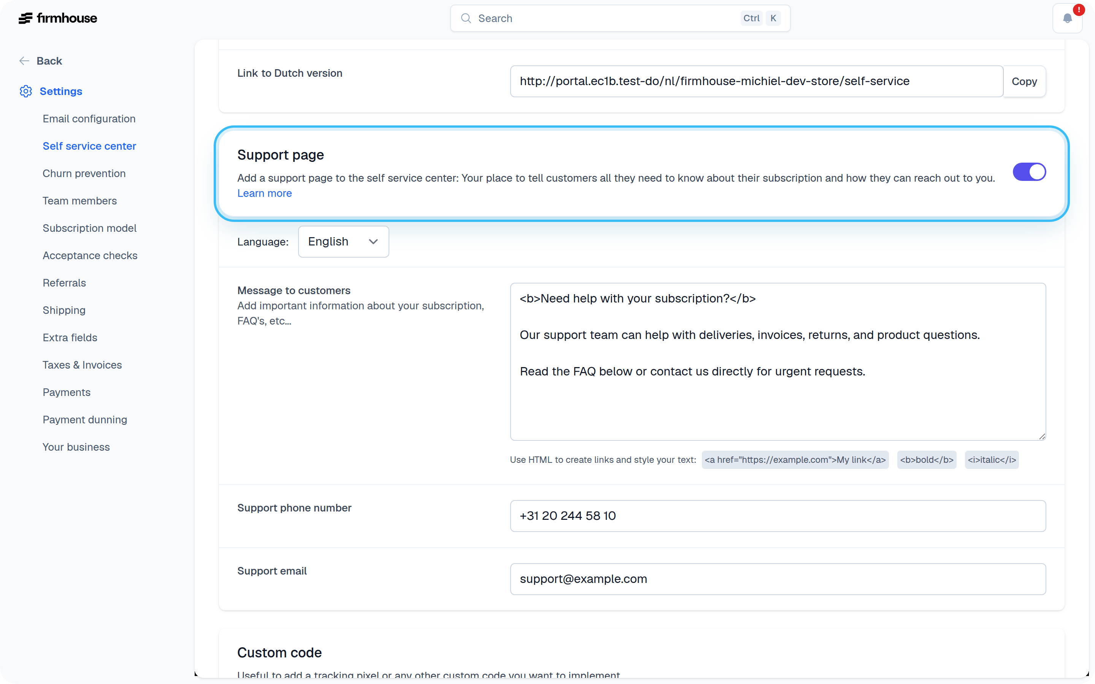
Task: Click the Back arrow icon
Action: pyautogui.click(x=24, y=61)
